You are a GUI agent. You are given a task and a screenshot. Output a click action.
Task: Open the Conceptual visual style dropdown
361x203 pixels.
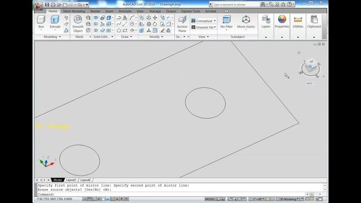(204, 21)
